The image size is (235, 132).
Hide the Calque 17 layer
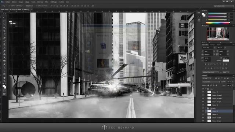203,114
